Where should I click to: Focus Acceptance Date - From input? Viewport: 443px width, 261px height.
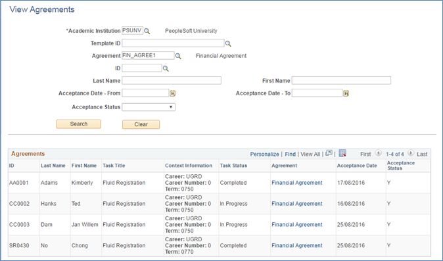click(145, 93)
